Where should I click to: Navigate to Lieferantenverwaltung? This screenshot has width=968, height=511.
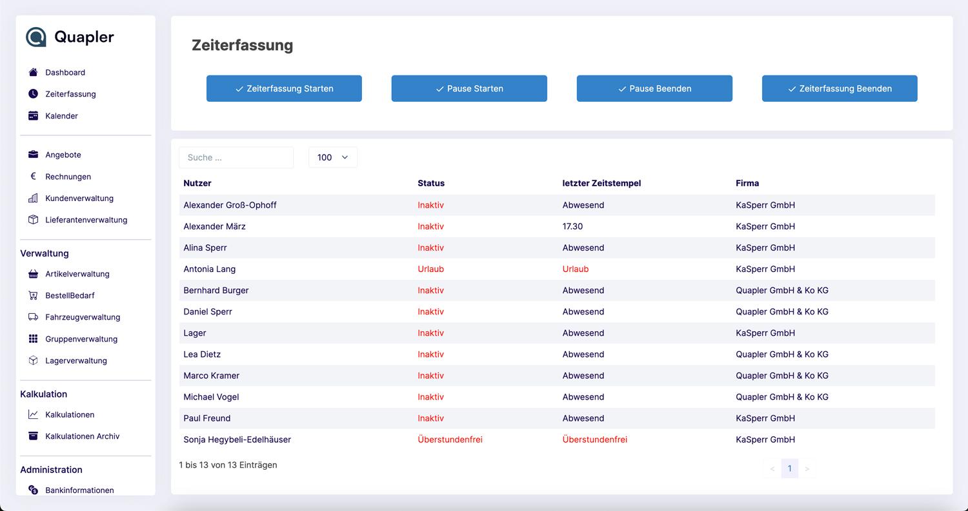[x=86, y=220]
